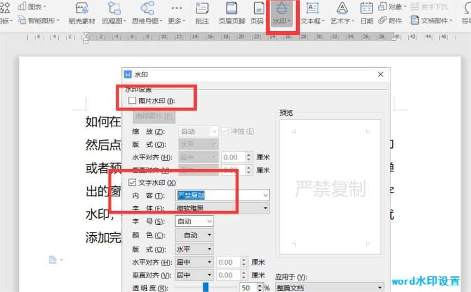Insert 艺术字 word art

pyautogui.click(x=343, y=13)
